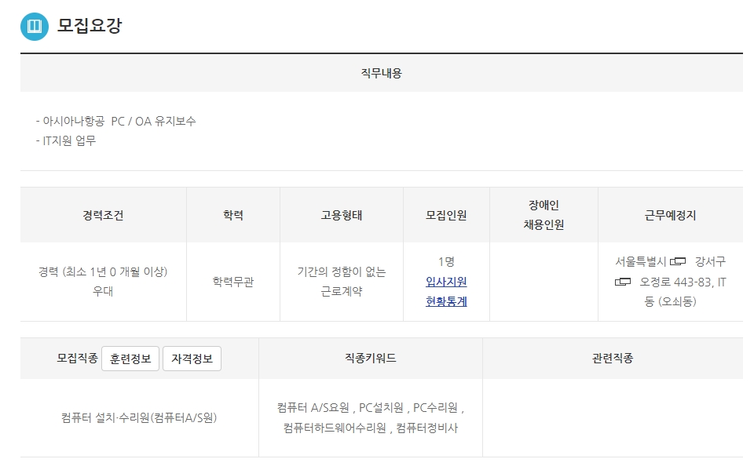Click the copy icon next to 서울특별시
754x470 pixels.
(x=679, y=261)
